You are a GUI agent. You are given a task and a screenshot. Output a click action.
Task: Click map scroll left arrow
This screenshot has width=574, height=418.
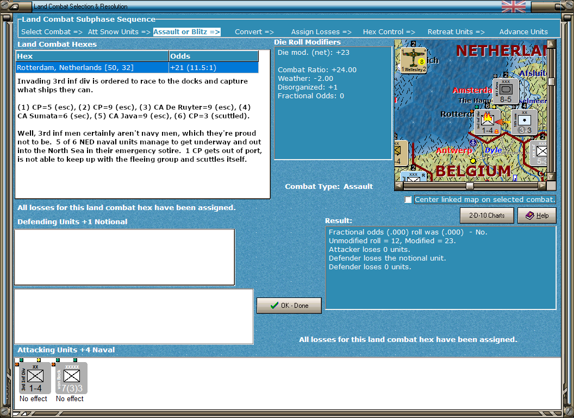point(398,186)
